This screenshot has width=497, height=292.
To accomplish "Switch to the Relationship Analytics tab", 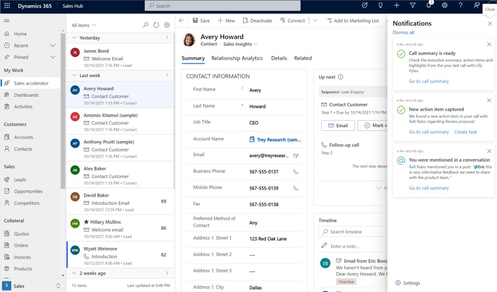I will pyautogui.click(x=237, y=58).
